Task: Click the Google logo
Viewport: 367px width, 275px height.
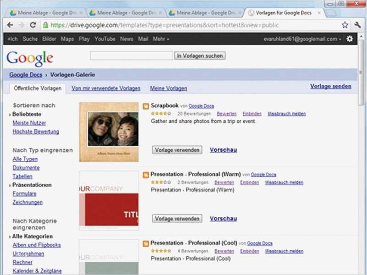Action: tap(30, 58)
